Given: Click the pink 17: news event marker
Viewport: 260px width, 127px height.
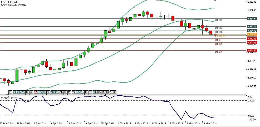Looking at the screenshot, I should (36, 92).
